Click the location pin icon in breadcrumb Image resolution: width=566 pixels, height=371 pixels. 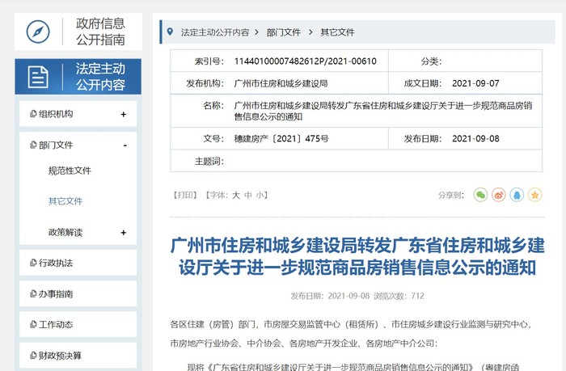170,32
